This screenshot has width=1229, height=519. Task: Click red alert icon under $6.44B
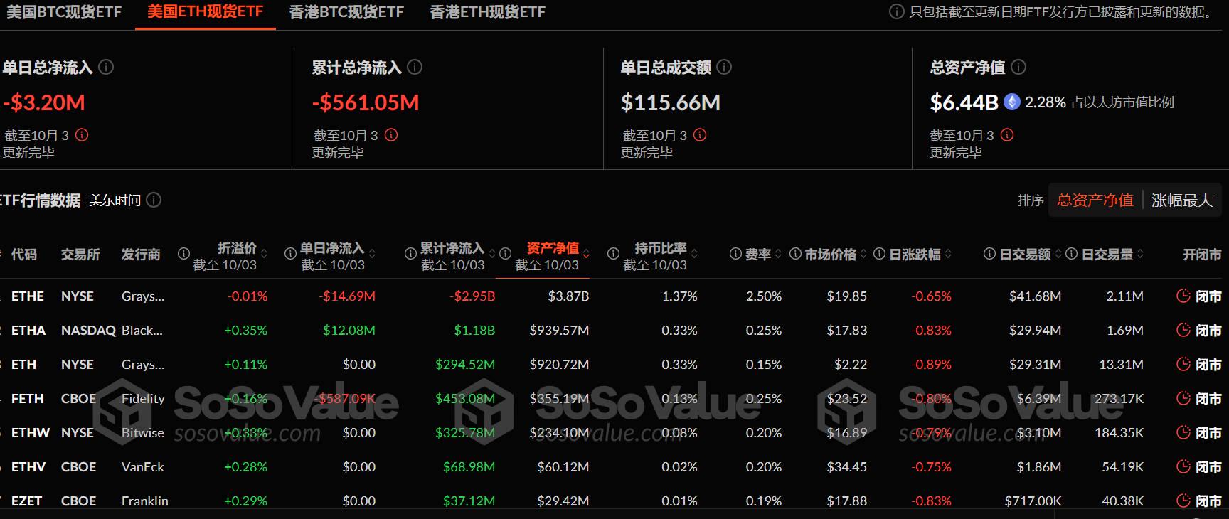[x=1007, y=135]
